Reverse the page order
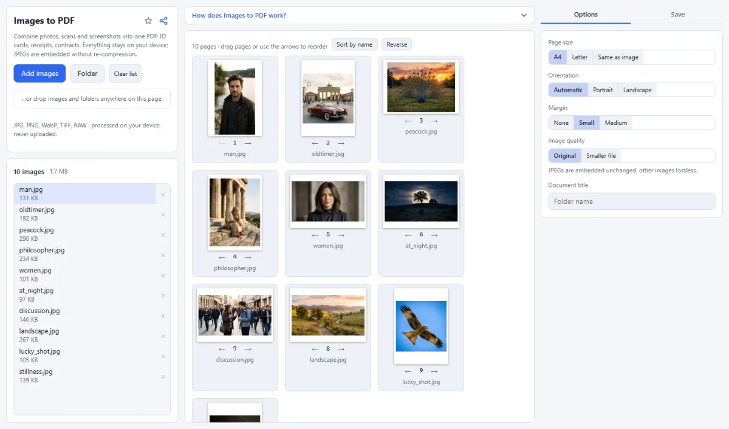 point(397,44)
